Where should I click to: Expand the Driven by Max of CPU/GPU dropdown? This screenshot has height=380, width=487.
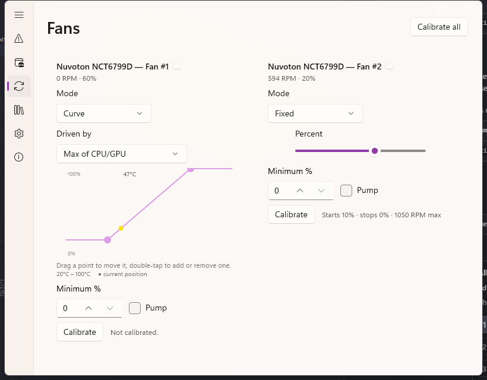[x=121, y=154]
